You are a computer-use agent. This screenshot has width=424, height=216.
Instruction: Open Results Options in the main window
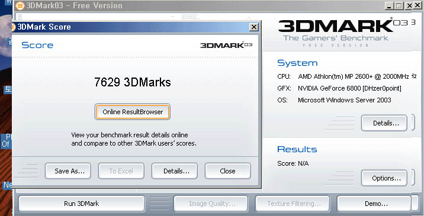384,178
